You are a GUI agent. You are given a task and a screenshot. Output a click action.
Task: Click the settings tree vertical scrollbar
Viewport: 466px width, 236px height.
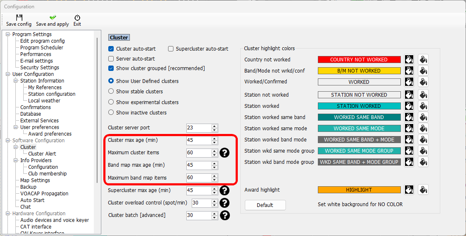(97, 110)
